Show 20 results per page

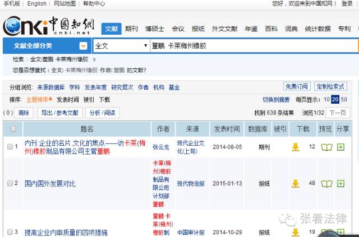tap(335, 100)
